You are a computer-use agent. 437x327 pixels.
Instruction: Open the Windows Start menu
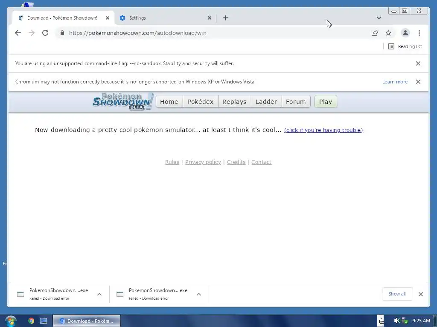(11, 321)
